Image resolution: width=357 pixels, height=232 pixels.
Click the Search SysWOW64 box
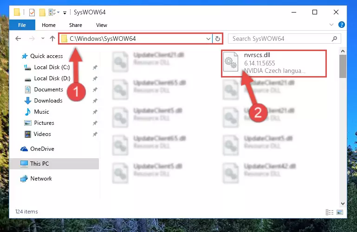[285, 39]
